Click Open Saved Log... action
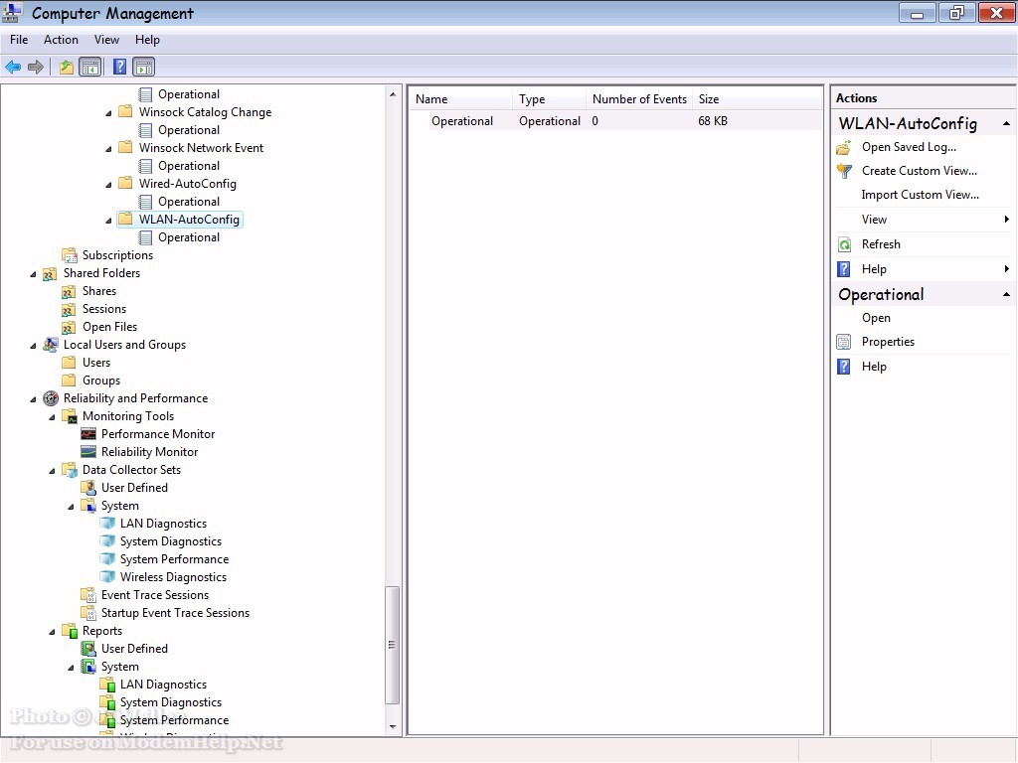Viewport: 1018px width, 763px height. pyautogui.click(x=909, y=147)
